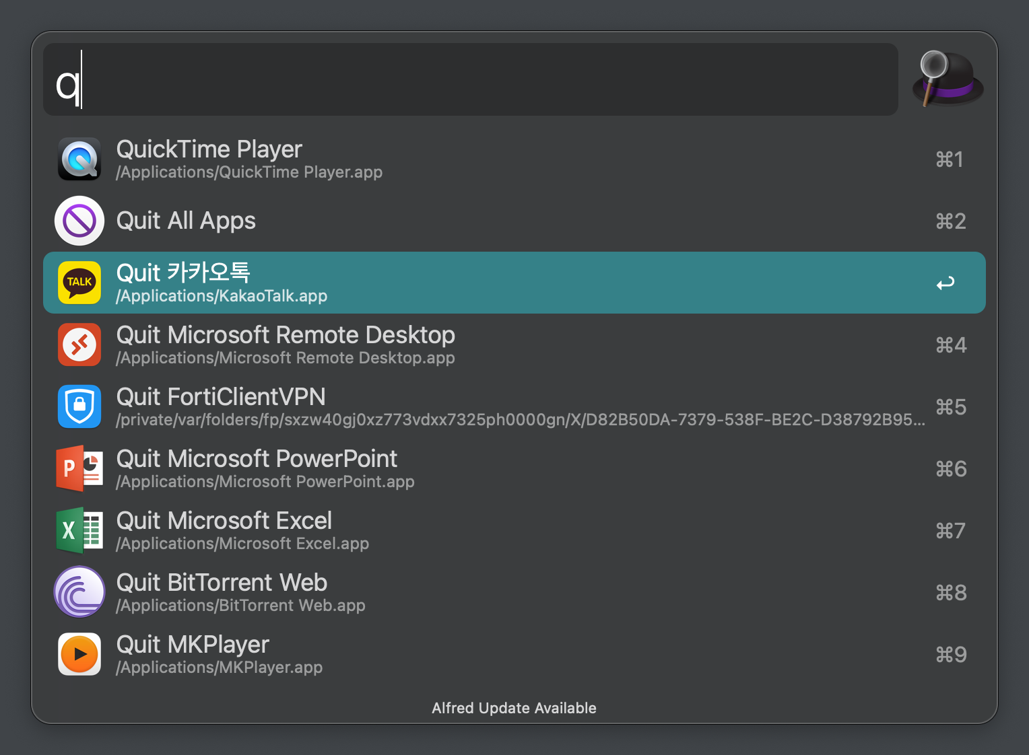Click the ⌘5 shortcut label
This screenshot has height=755, width=1029.
pyautogui.click(x=951, y=407)
